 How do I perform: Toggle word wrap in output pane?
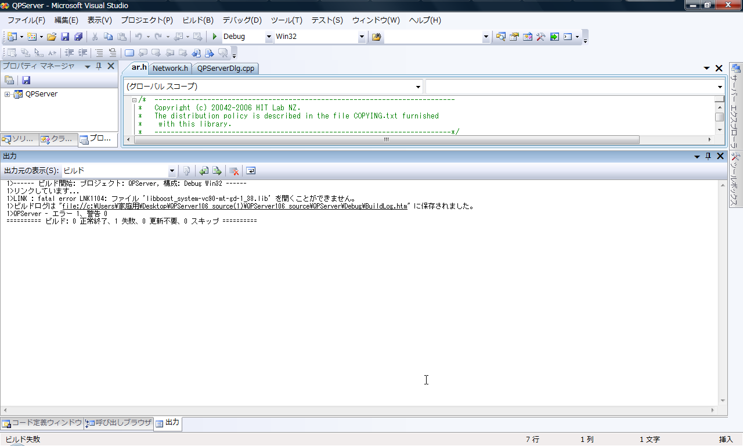coord(251,171)
